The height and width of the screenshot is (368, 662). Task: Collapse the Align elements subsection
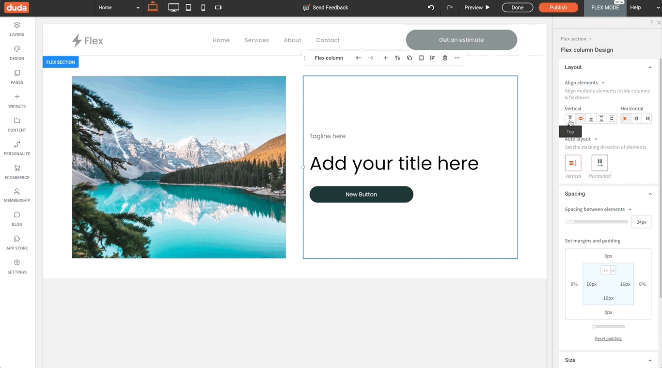point(603,83)
